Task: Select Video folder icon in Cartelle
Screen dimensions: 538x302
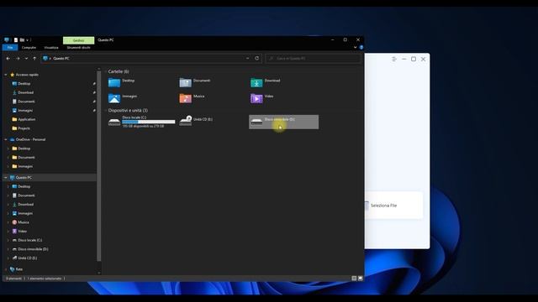Action: (x=256, y=98)
